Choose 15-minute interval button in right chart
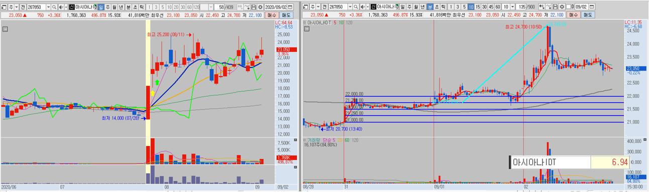 click(478, 7)
